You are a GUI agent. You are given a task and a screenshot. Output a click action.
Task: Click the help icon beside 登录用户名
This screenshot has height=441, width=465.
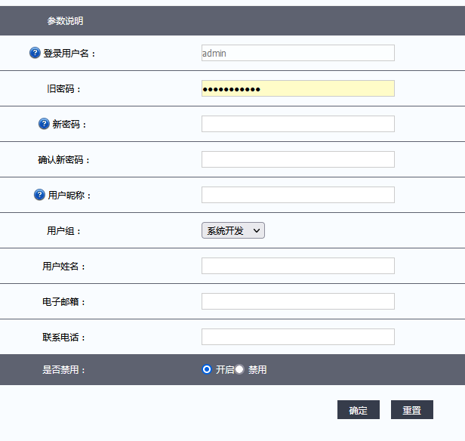pos(35,53)
